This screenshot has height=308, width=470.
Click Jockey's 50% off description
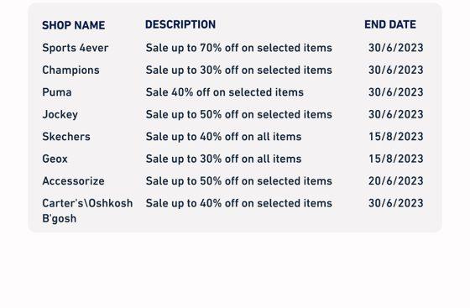238,114
